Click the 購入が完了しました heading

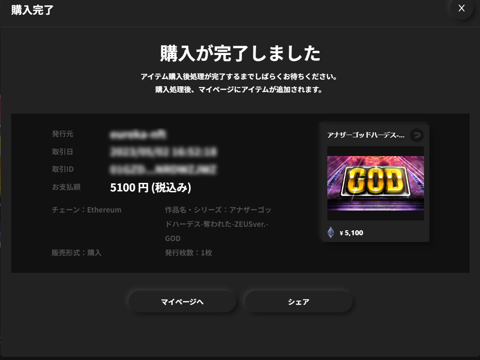pyautogui.click(x=240, y=54)
